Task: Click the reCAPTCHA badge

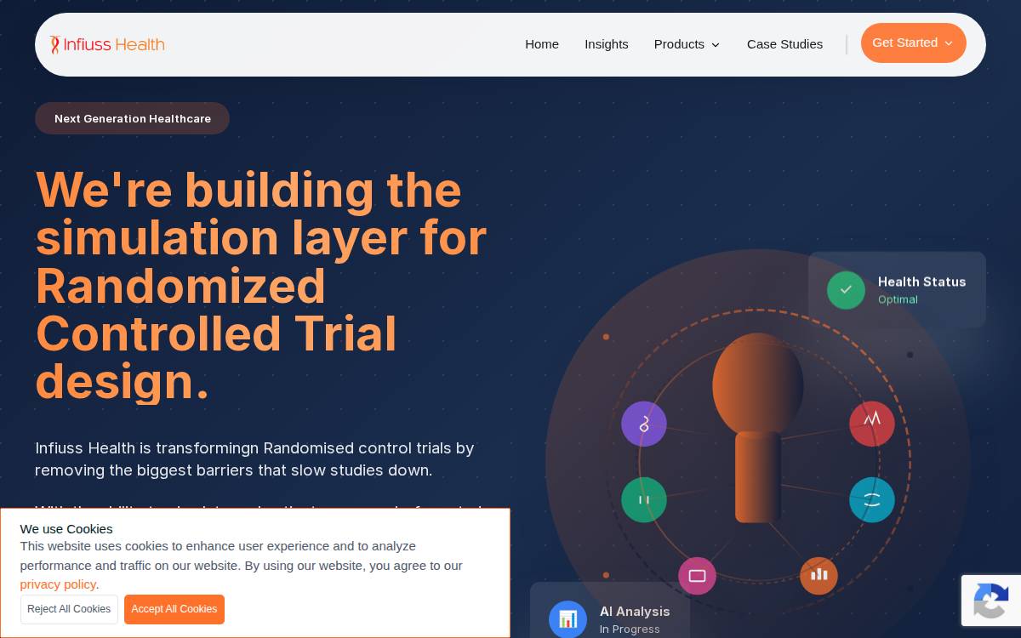Action: click(x=991, y=601)
